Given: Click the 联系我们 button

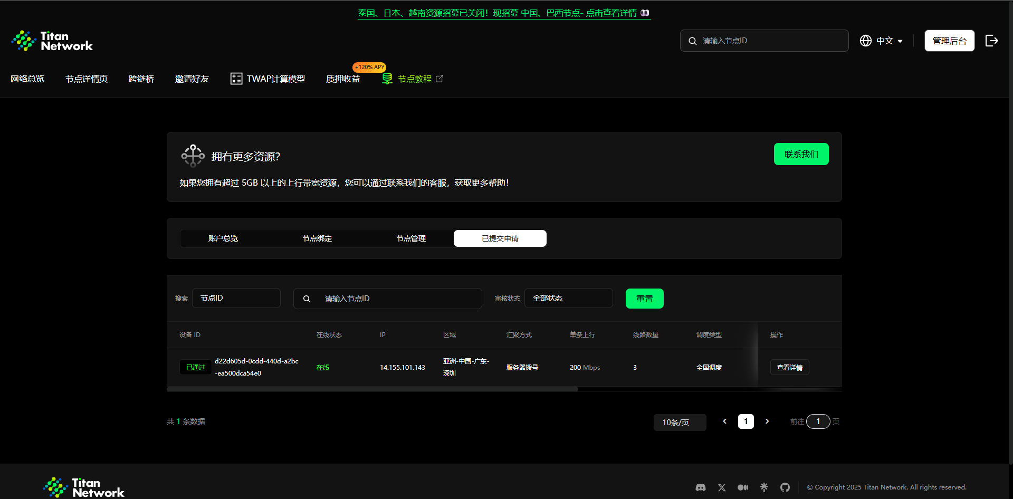Looking at the screenshot, I should 801,154.
